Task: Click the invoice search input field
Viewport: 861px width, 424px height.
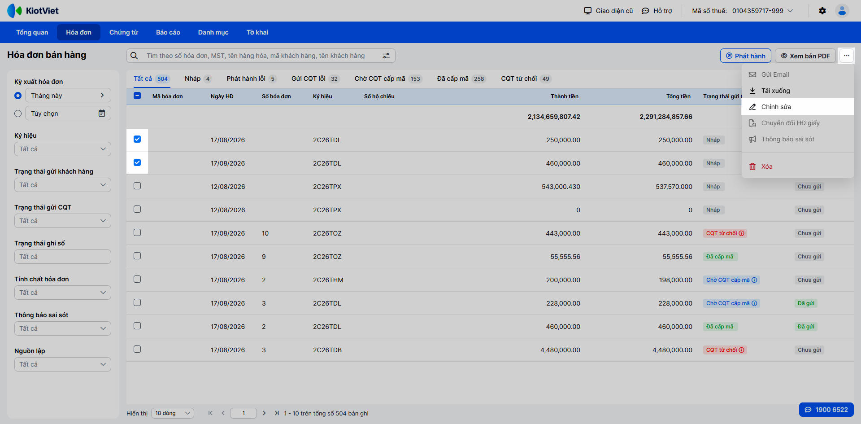Action: (260, 56)
